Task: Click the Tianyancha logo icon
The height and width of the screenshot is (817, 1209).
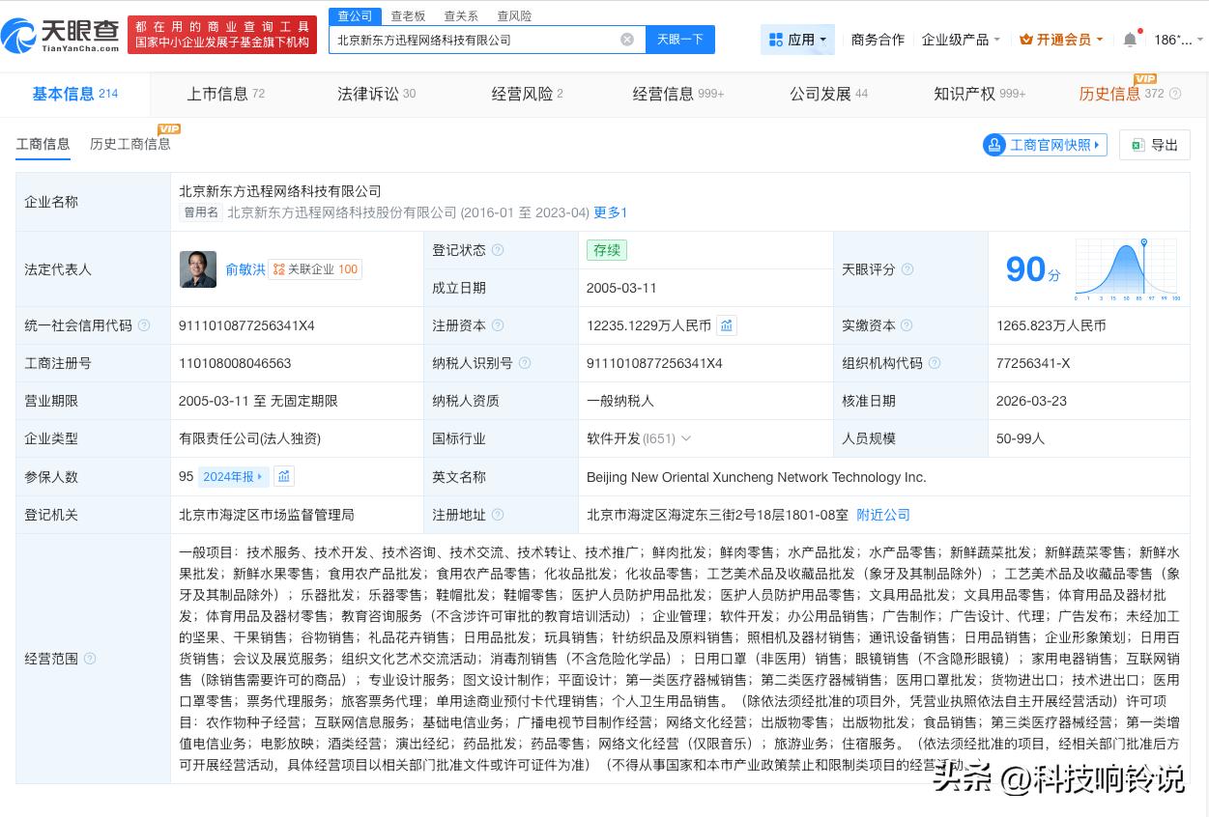Action: [21, 34]
